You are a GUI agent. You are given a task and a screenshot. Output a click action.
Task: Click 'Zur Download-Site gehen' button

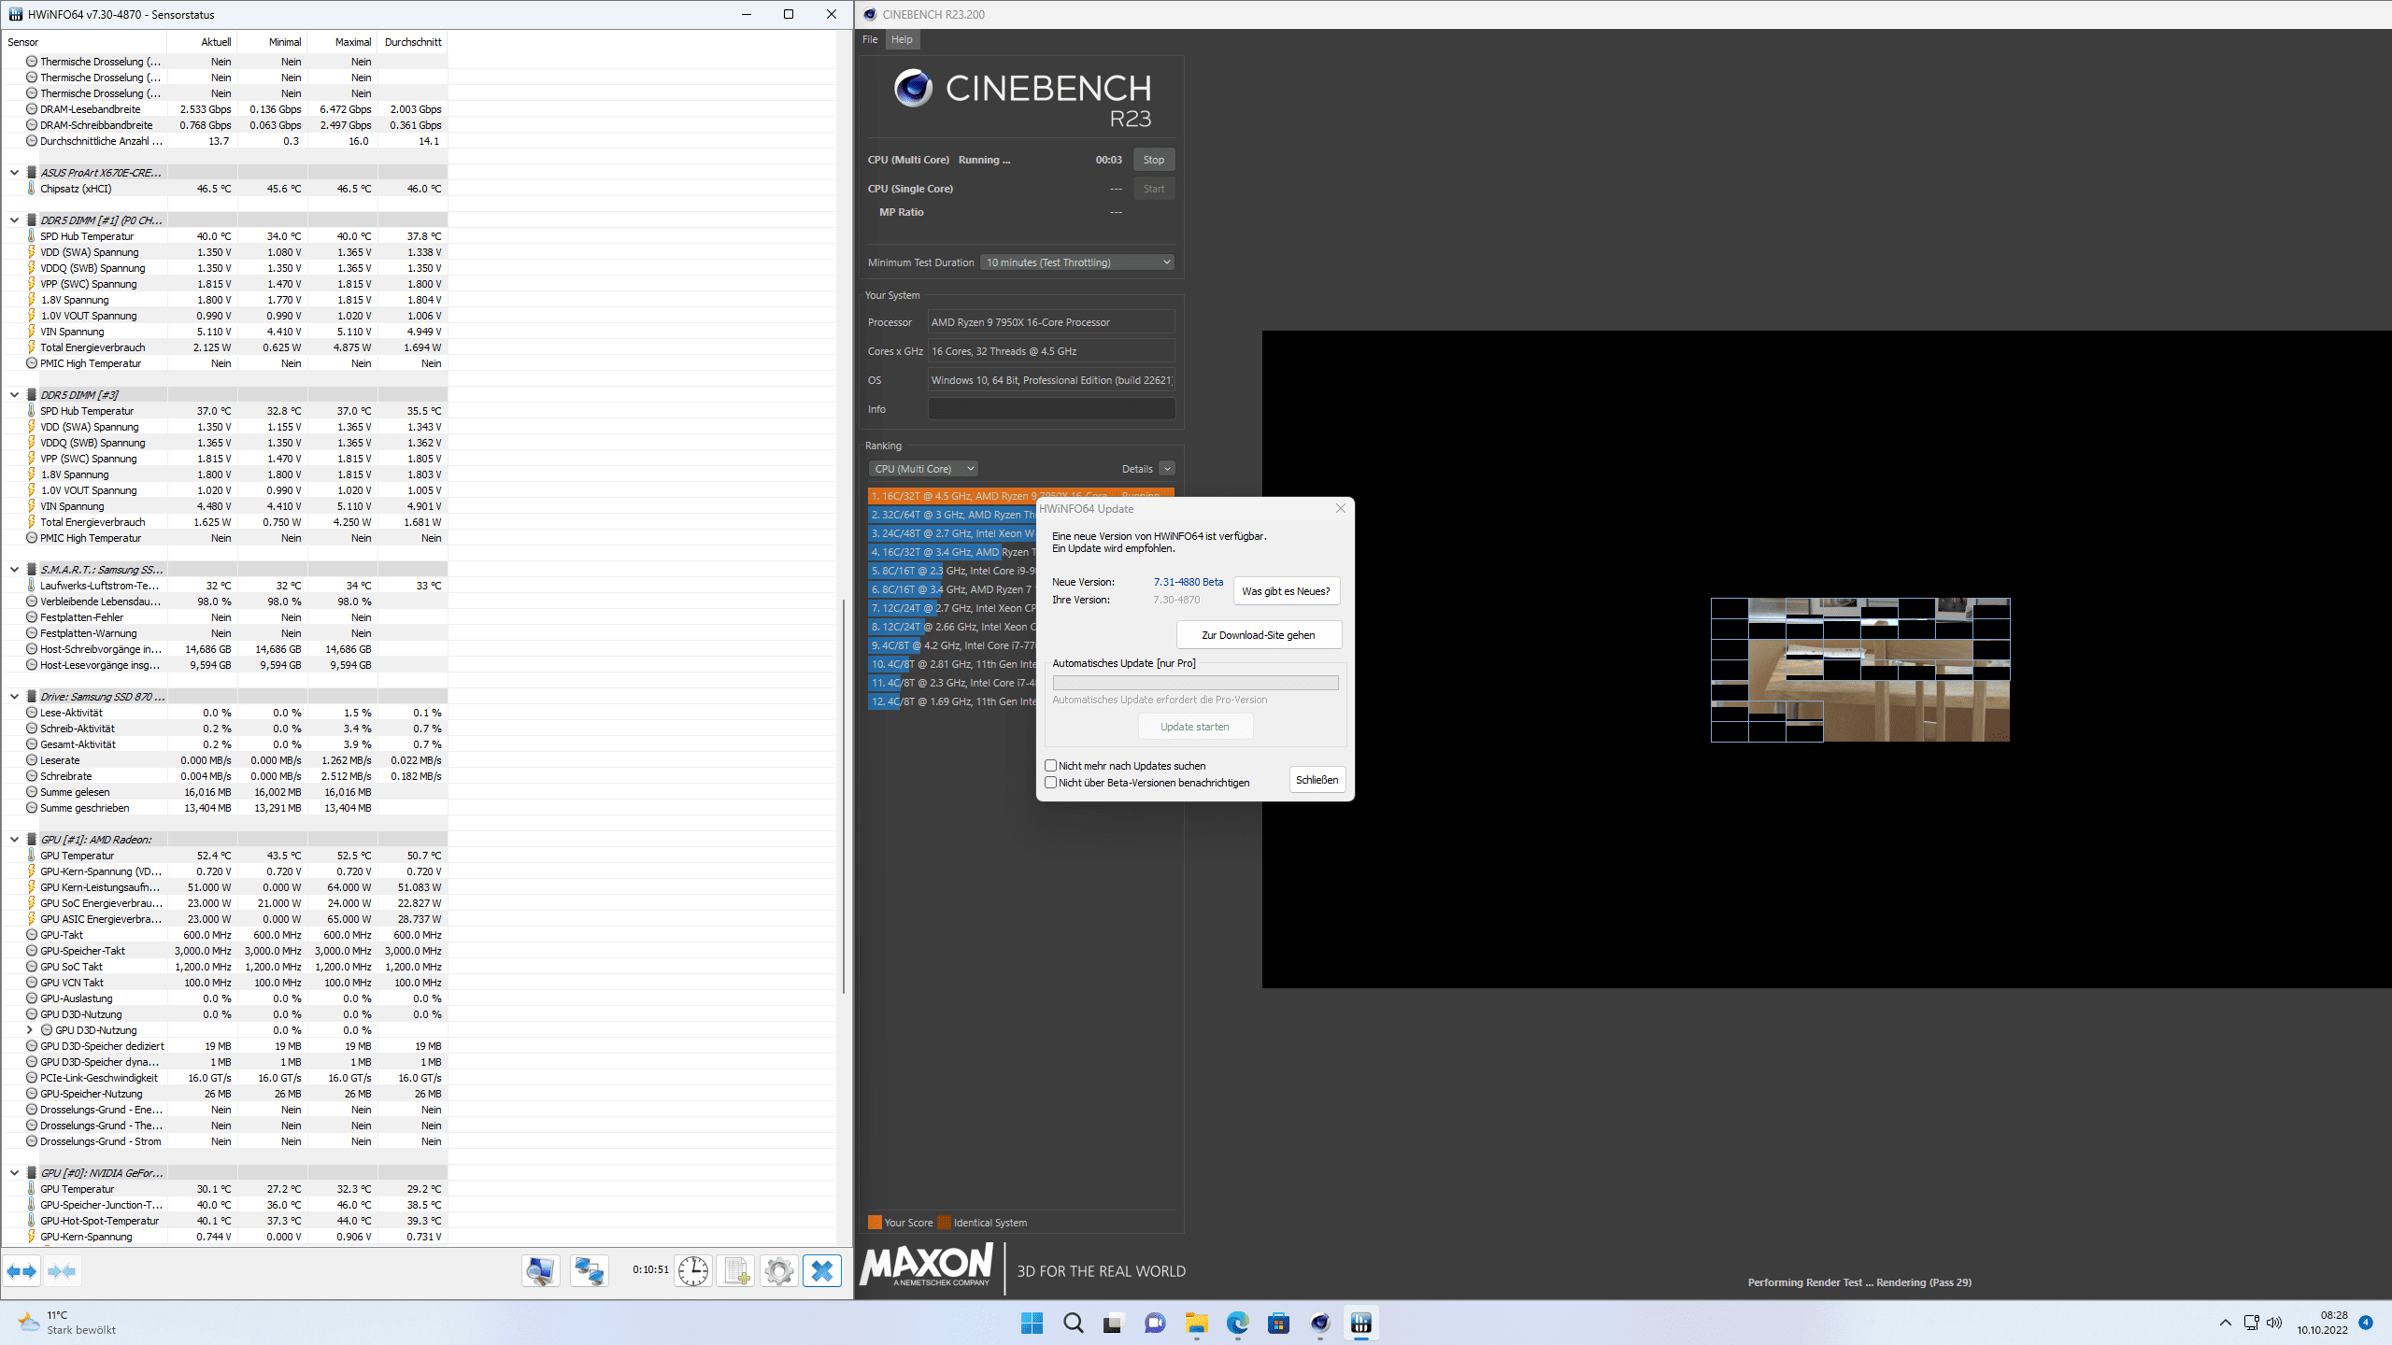tap(1259, 635)
